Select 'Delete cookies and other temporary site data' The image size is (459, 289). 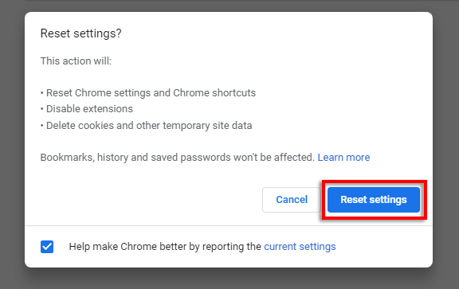[147, 126]
